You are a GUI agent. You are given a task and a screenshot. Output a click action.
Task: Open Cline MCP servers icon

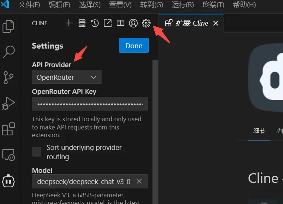pos(82,23)
